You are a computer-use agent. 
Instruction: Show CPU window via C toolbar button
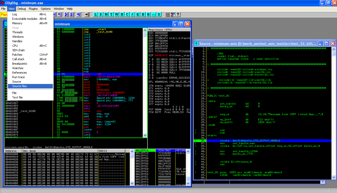127,14
